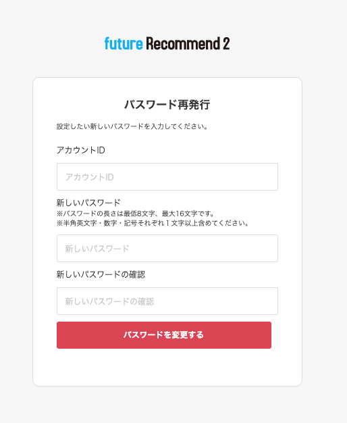
Task: Click the 設定したい新しいパスワード instruction text
Action: 132,126
